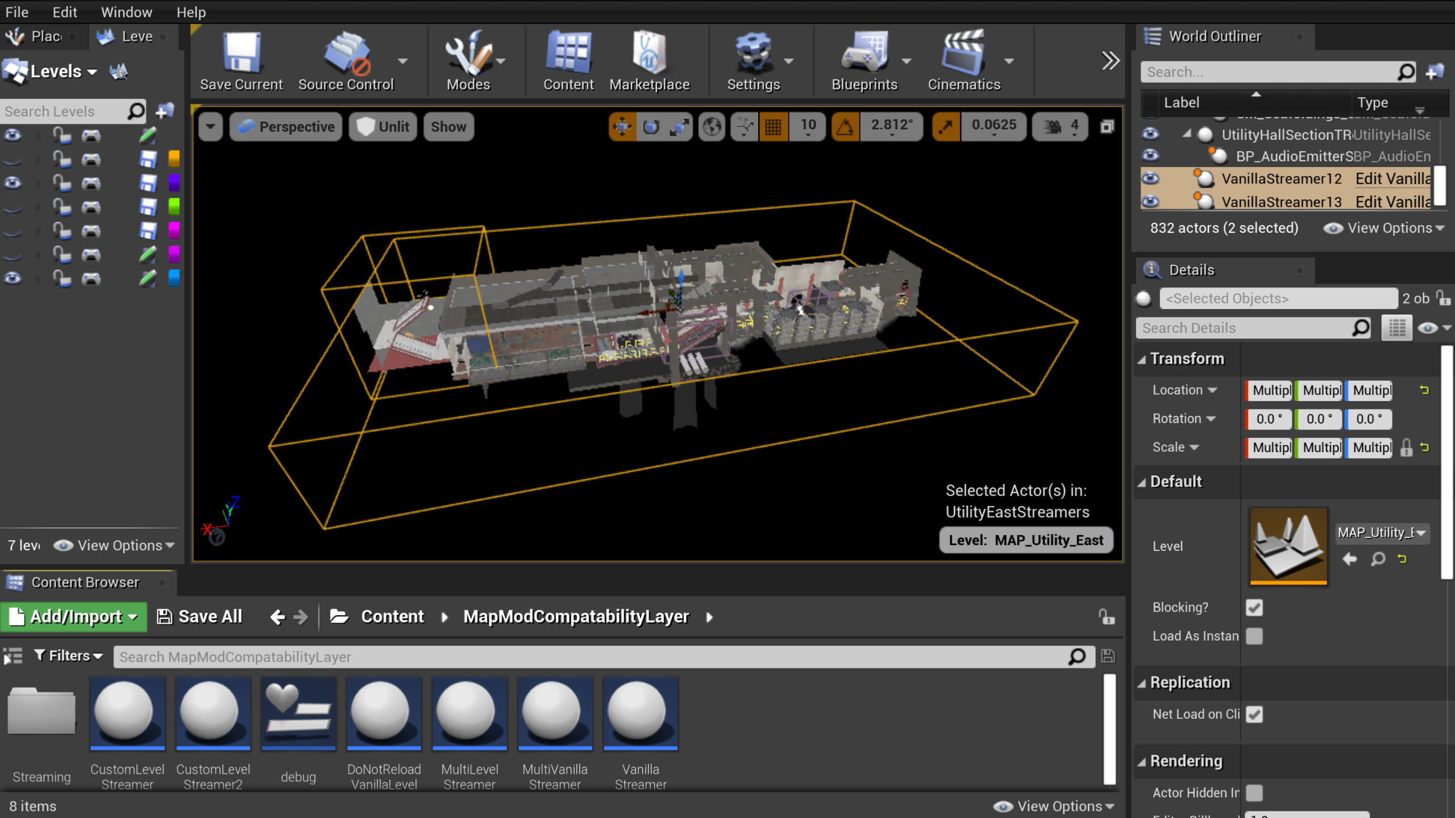Click Edit Vanilla link for VanillaStreamer13

tap(1392, 202)
